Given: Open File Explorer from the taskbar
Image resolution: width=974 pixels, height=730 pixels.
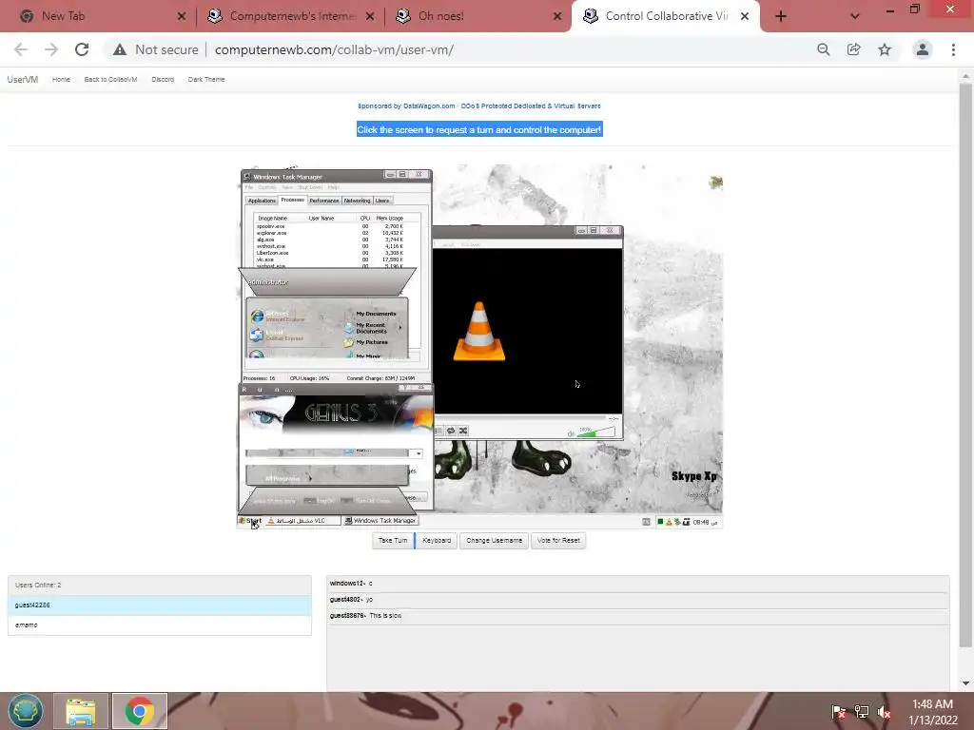Looking at the screenshot, I should pyautogui.click(x=81, y=711).
